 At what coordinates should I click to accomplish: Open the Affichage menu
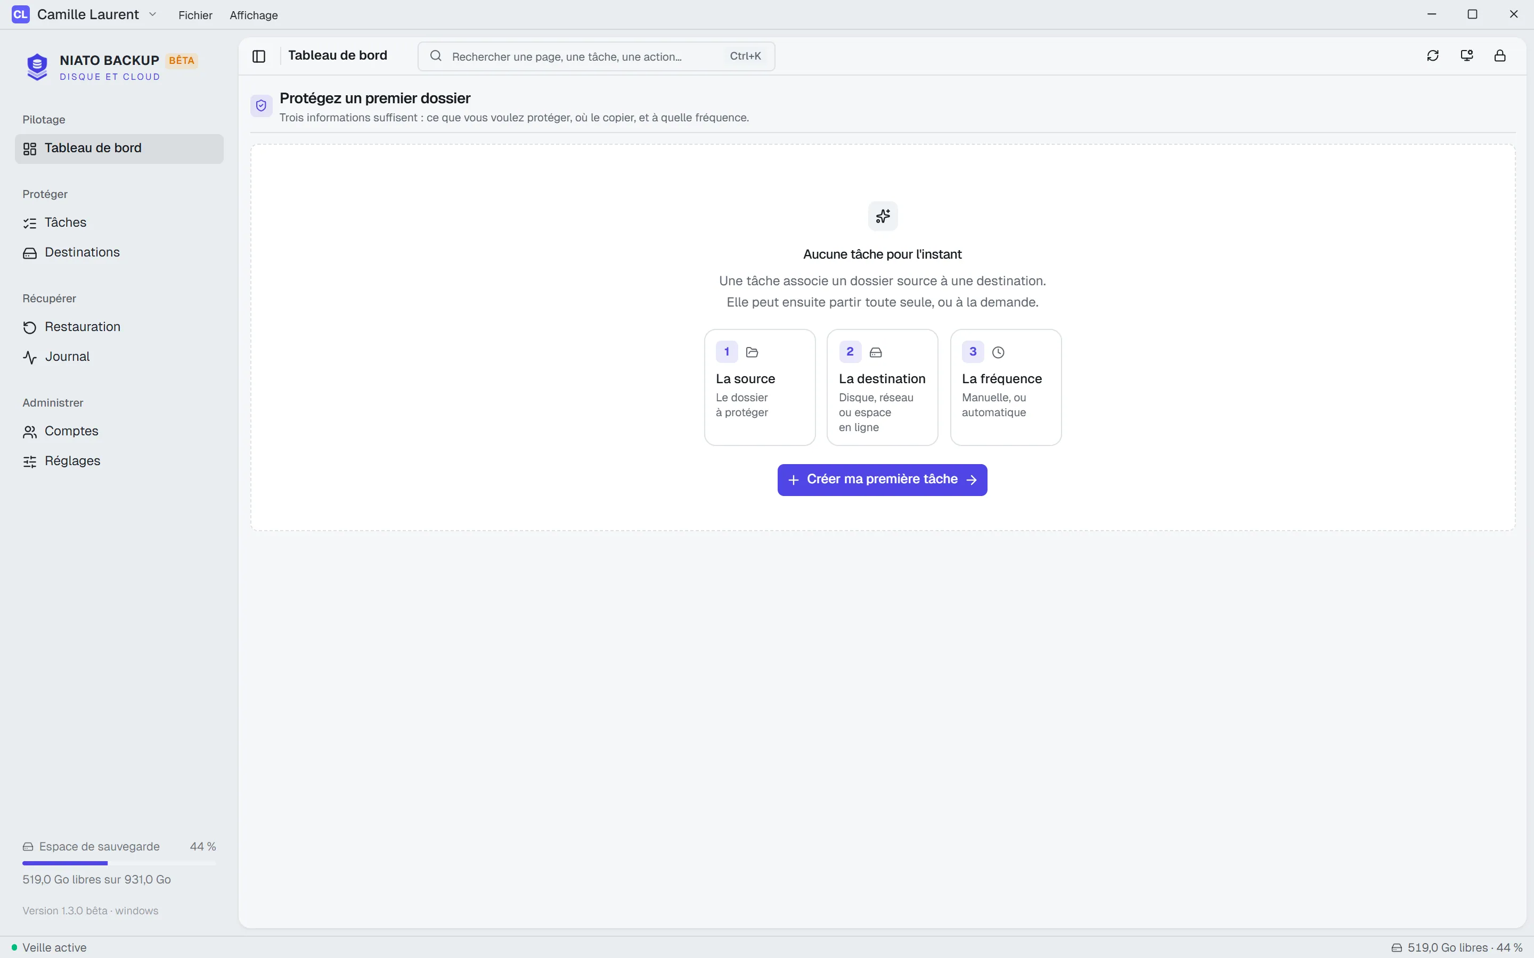[x=254, y=15]
